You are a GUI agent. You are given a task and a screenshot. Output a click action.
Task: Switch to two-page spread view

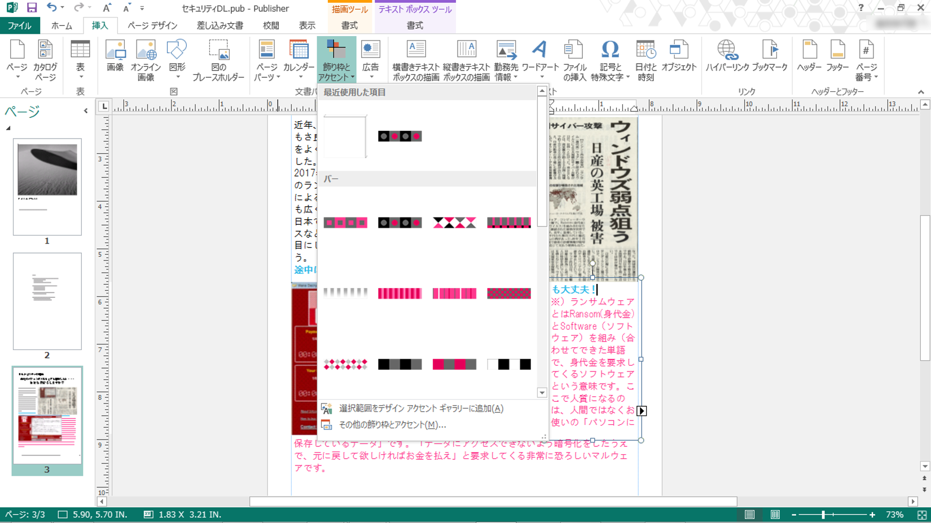coord(775,515)
